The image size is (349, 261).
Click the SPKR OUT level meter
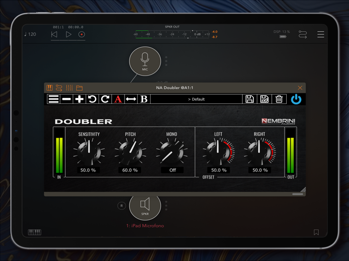click(x=173, y=34)
